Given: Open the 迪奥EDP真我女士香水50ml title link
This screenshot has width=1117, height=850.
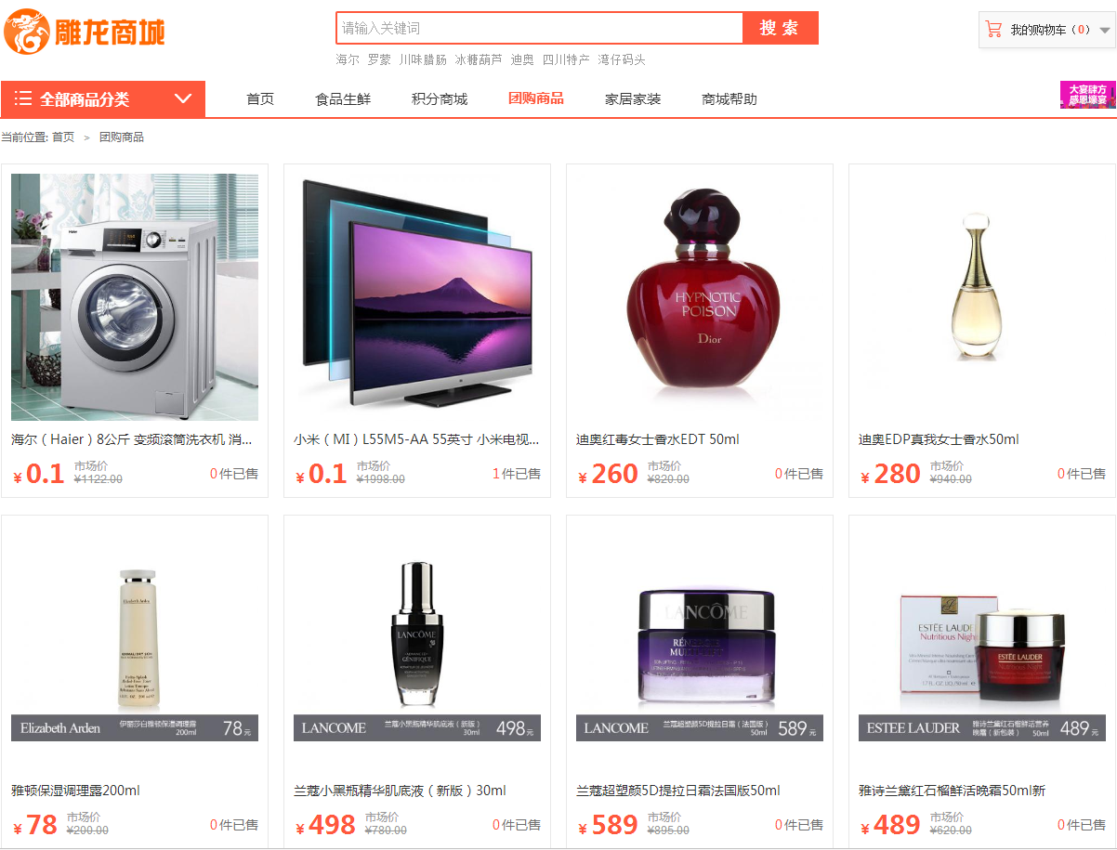Looking at the screenshot, I should point(939,439).
